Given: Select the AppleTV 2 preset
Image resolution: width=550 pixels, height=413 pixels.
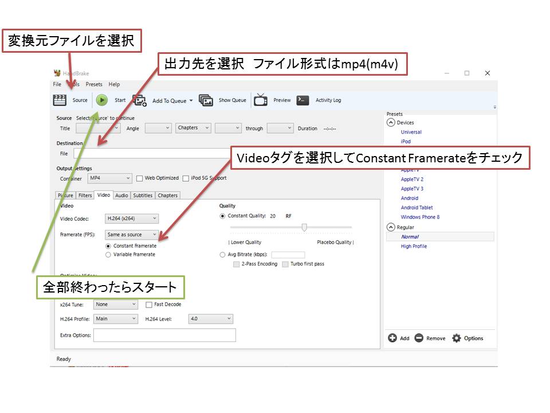Looking at the screenshot, I should [x=412, y=180].
